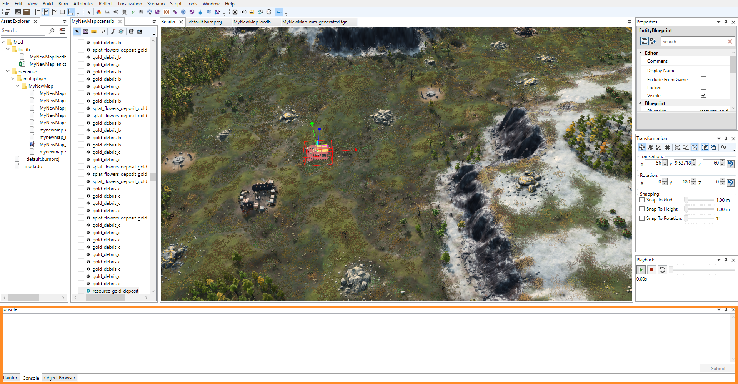
Task: Toggle eye icon of top gold_debris_b row
Action: pos(88,43)
